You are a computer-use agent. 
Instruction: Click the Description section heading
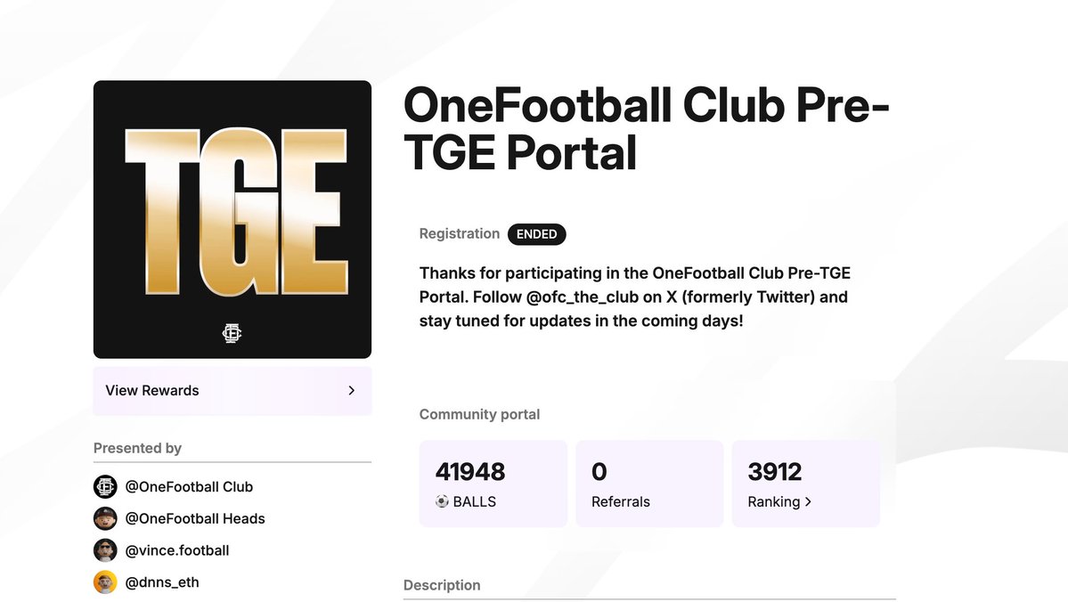[442, 585]
